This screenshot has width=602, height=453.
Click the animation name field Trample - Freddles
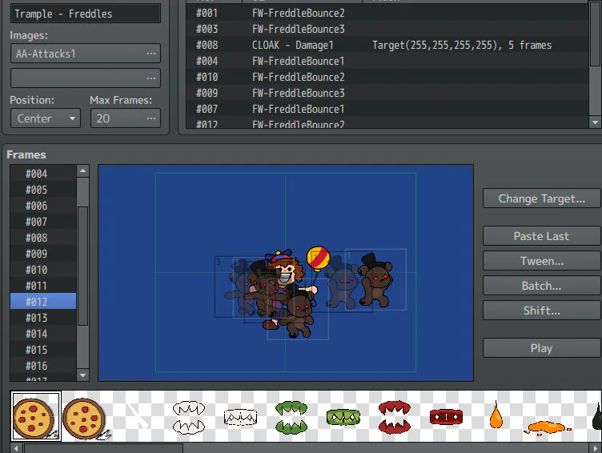pyautogui.click(x=85, y=14)
